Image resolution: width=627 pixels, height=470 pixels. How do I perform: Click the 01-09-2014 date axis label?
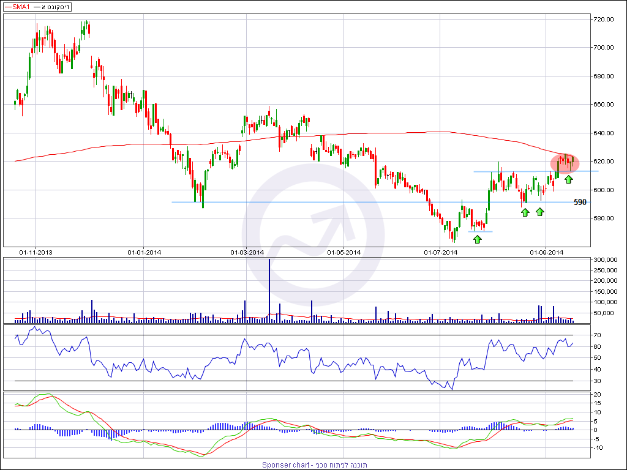[x=546, y=252]
